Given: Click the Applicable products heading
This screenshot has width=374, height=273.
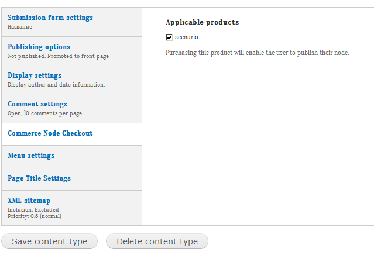Looking at the screenshot, I should [x=202, y=22].
